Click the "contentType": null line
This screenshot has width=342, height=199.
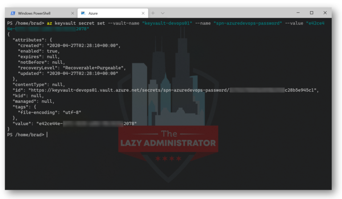pos(39,85)
